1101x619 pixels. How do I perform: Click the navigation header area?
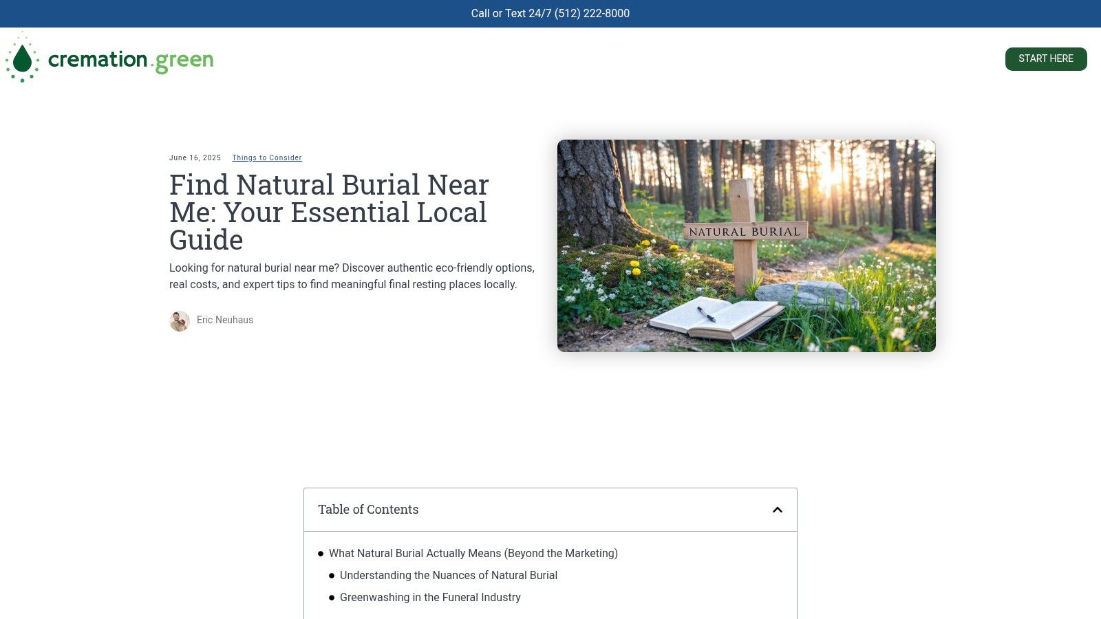point(550,58)
